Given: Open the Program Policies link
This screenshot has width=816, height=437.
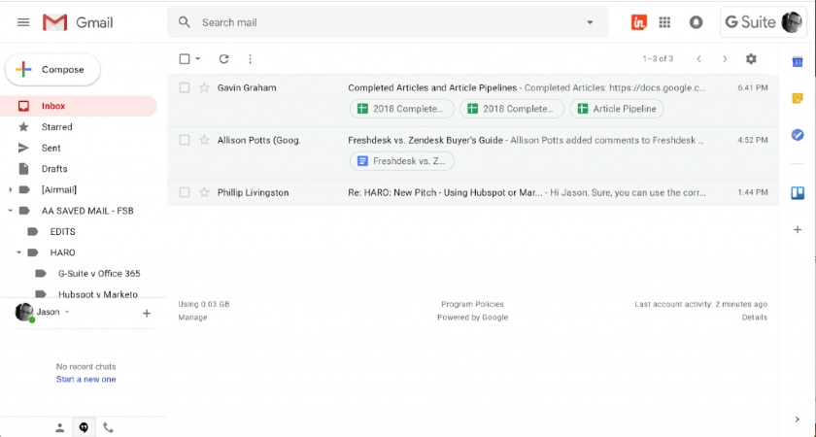Looking at the screenshot, I should pos(472,304).
